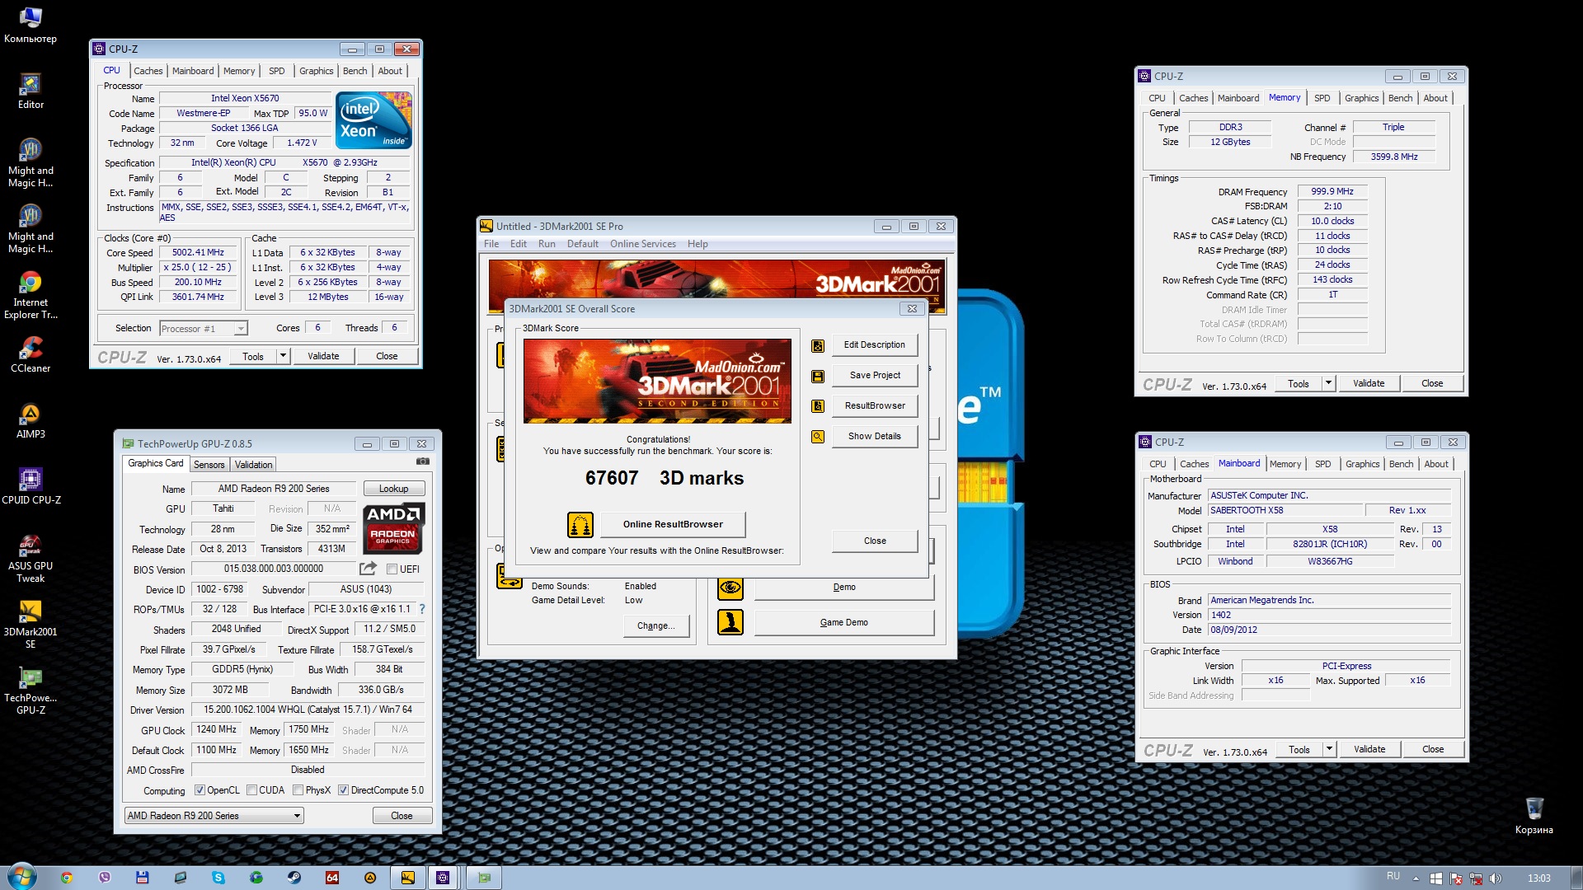This screenshot has width=1583, height=890.
Task: Open the Internet Explorer desktop shortcut
Action: click(x=31, y=294)
